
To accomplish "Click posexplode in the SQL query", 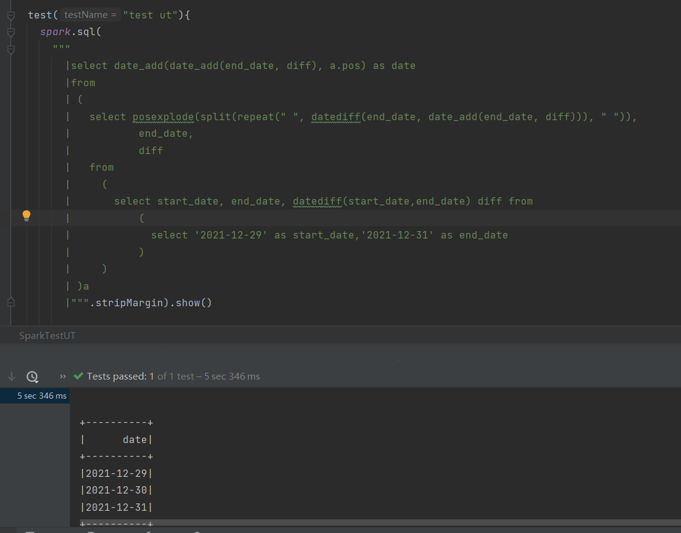I will coord(163,117).
